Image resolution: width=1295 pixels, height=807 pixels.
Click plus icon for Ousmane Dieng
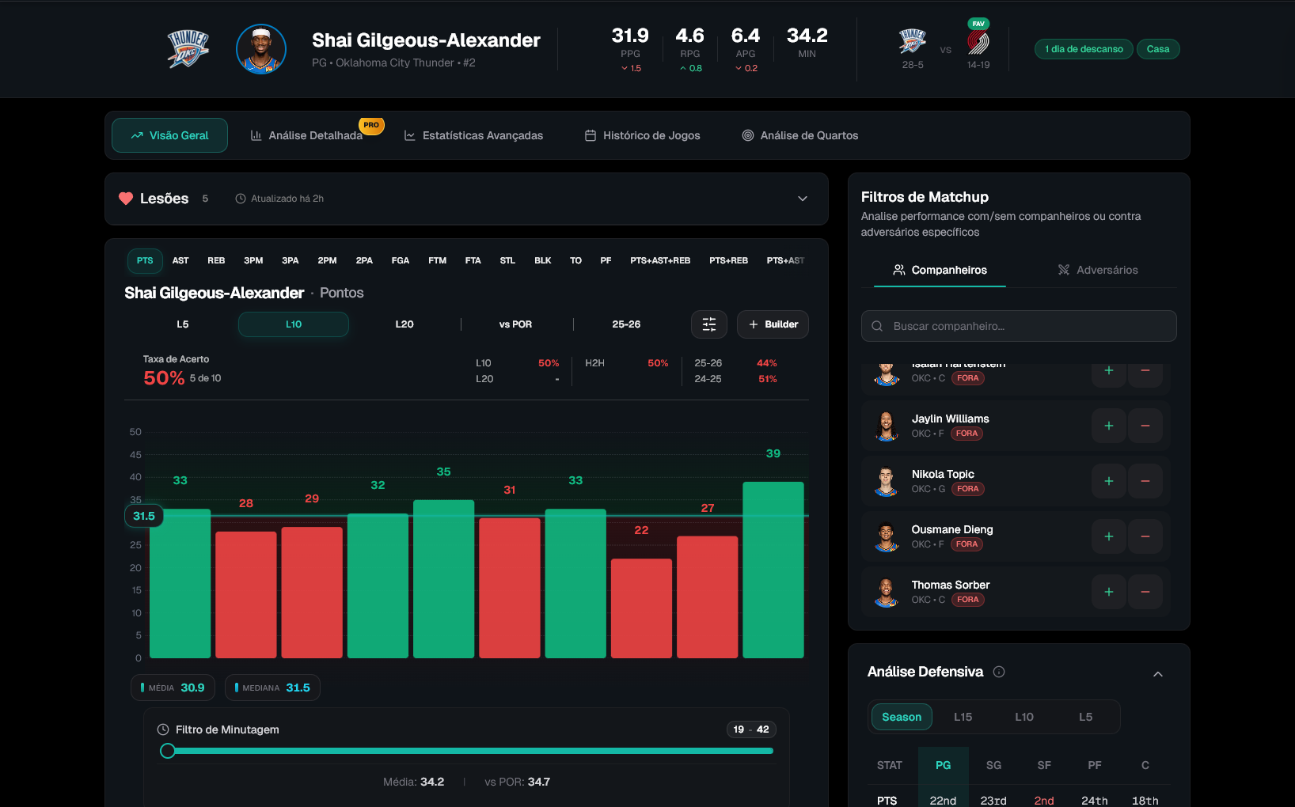1108,536
